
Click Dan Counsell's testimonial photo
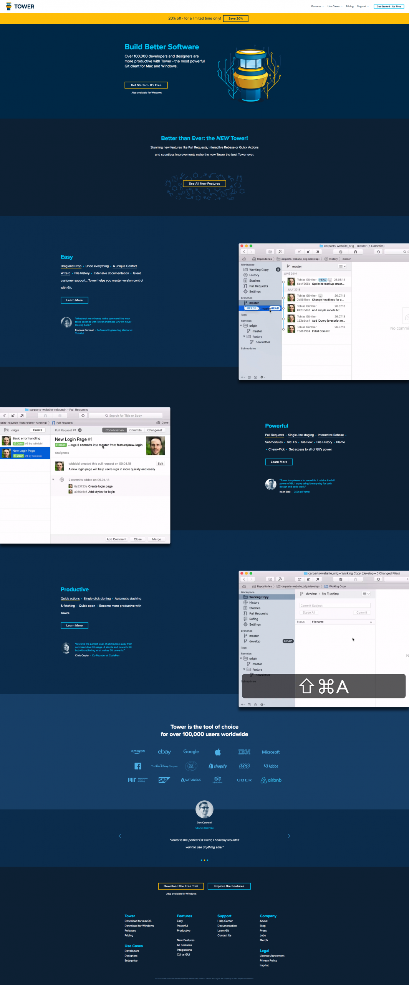tap(204, 809)
